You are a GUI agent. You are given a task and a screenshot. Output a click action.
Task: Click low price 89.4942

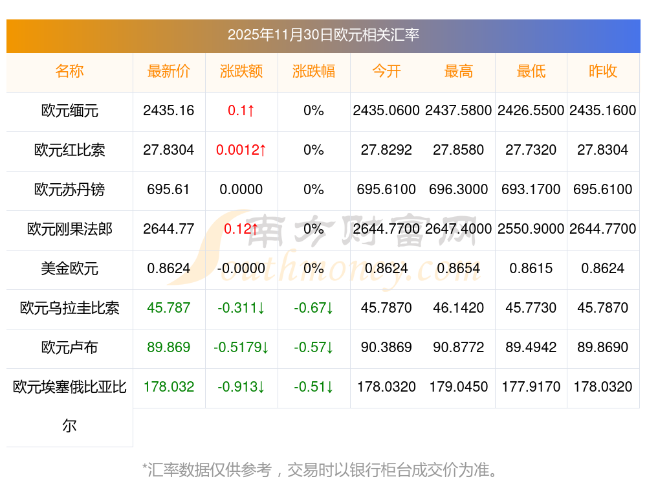[x=531, y=347]
